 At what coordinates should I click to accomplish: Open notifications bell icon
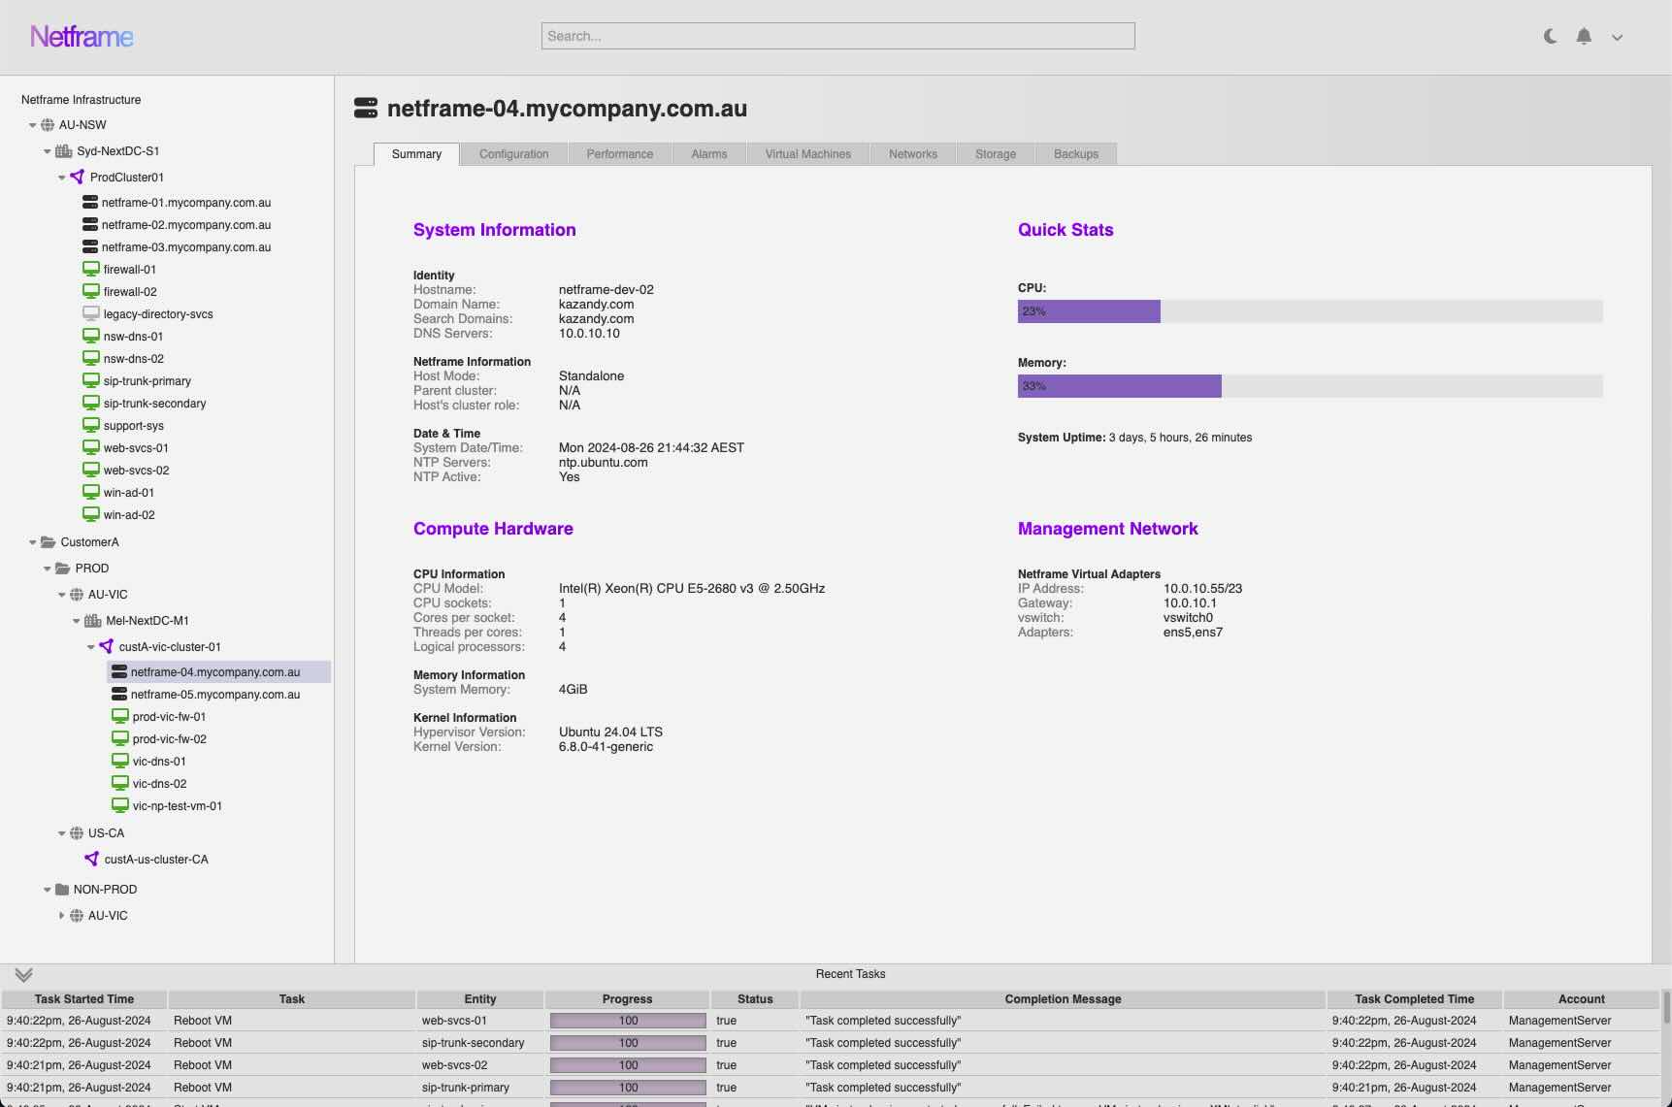point(1584,37)
